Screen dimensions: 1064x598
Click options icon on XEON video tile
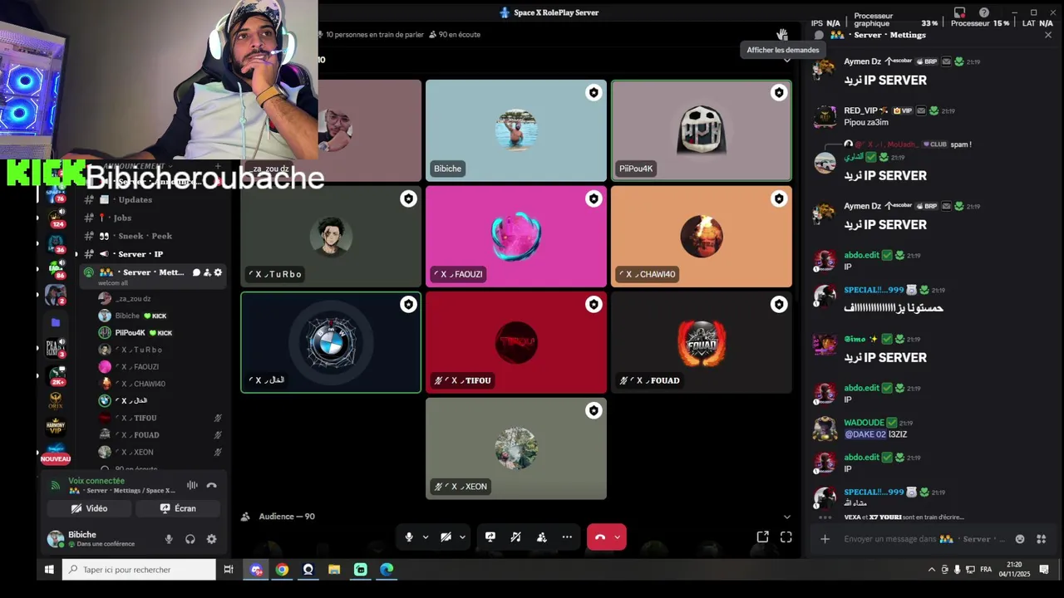pyautogui.click(x=594, y=411)
